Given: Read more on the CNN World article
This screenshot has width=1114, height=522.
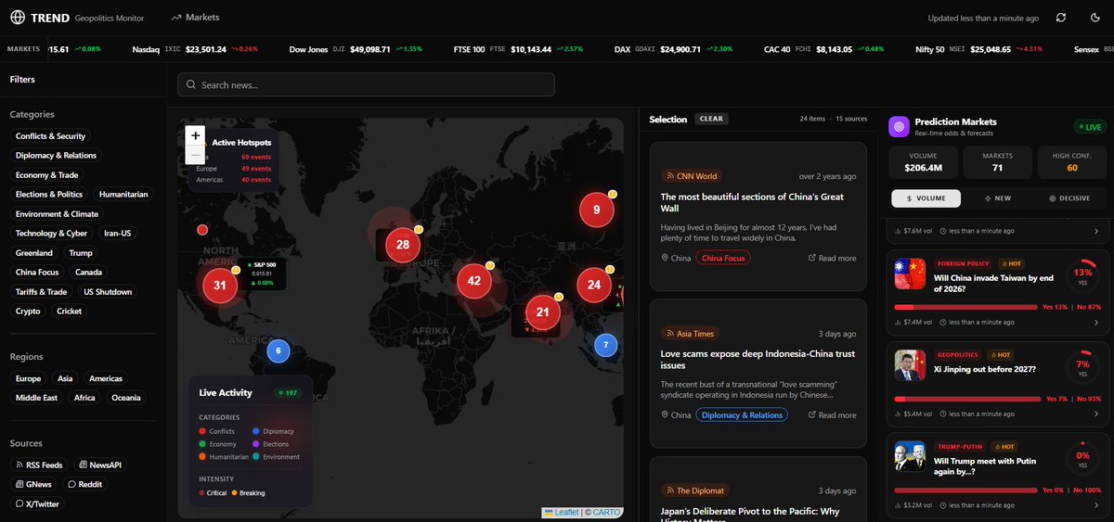Looking at the screenshot, I should [x=833, y=258].
